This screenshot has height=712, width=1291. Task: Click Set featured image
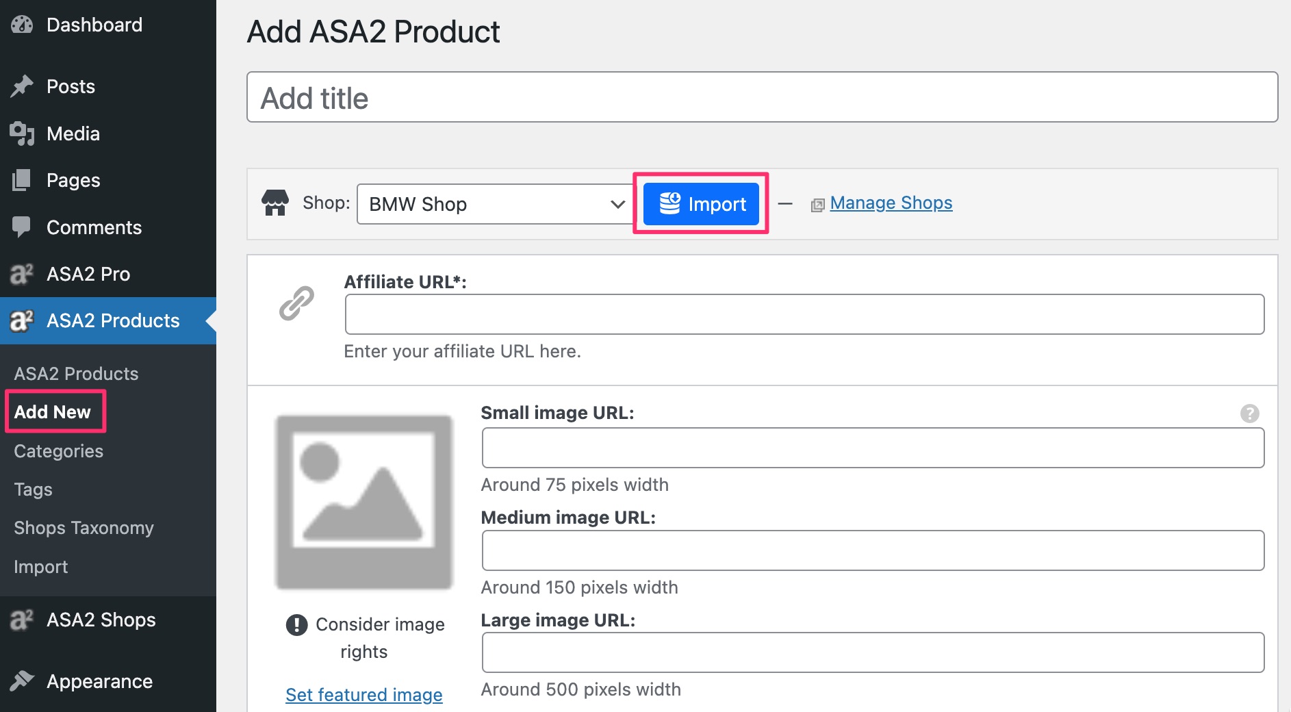tap(363, 694)
